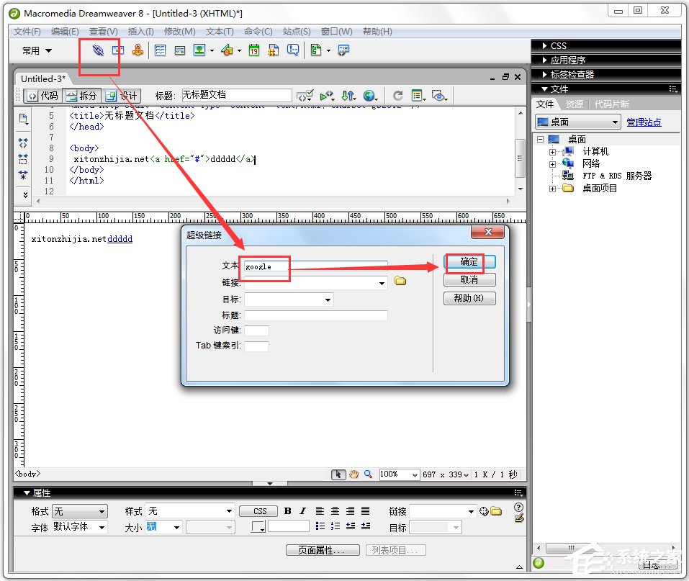Insert a Named Anchor using its toolbar icon
Viewport: 689px width, 581px height.
click(x=138, y=50)
